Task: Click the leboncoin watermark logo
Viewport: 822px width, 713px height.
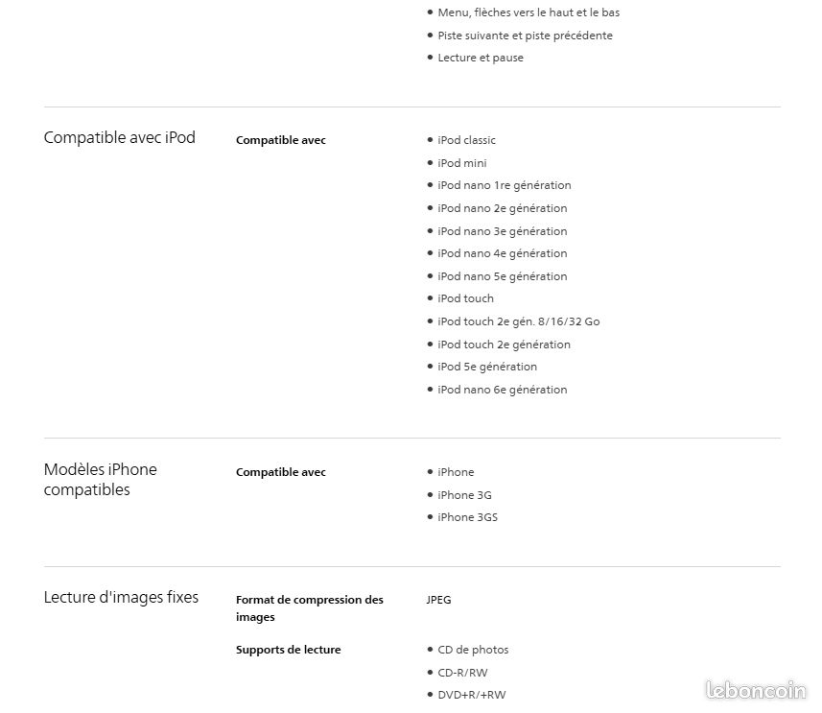Action: [x=756, y=690]
